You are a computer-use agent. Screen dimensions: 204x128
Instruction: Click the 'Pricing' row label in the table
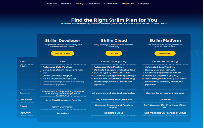23,61
